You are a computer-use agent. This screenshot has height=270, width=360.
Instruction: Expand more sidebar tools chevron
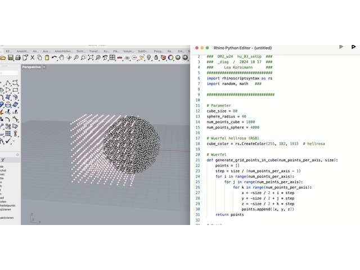tap(13, 141)
